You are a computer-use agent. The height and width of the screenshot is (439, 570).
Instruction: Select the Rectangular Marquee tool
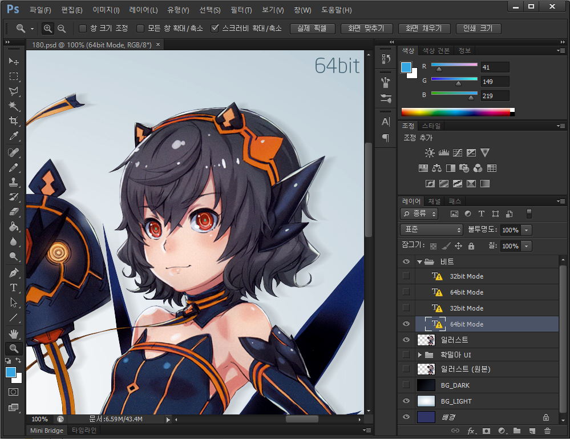(x=14, y=76)
